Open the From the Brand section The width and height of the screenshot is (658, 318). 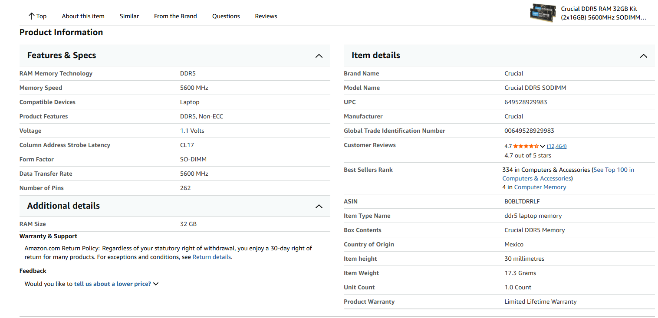pos(175,16)
